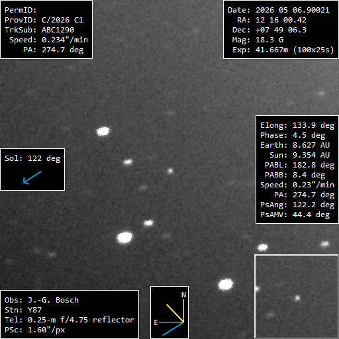Click the blue solar direction arrow
Viewport: 339px width, 339px height.
point(32,177)
